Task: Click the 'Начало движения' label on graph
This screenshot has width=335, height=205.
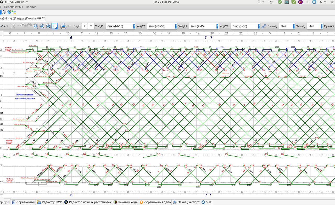Action: (x=25, y=95)
